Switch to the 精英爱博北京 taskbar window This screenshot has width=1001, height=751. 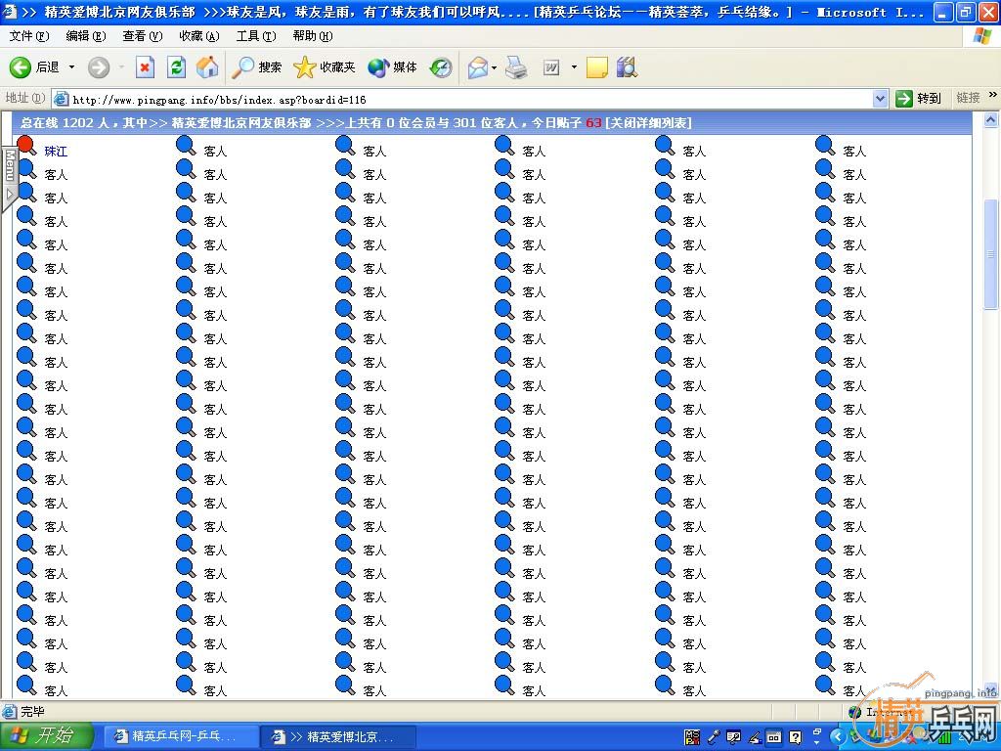point(339,736)
